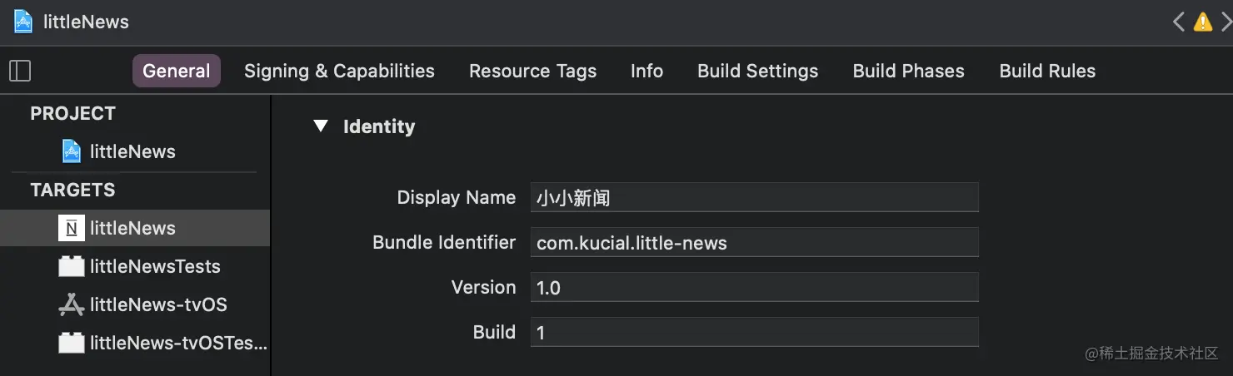This screenshot has width=1233, height=376.
Task: Click the Bundle Identifier field
Action: tap(754, 243)
